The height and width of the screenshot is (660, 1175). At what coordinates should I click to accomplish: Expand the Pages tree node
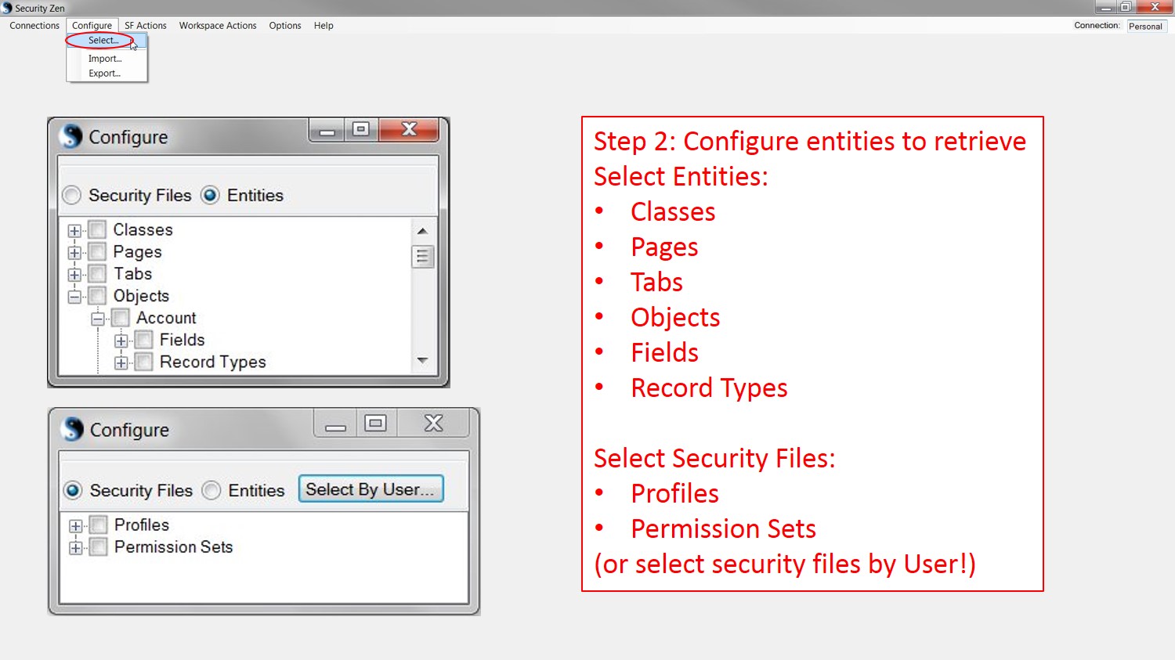(x=74, y=251)
